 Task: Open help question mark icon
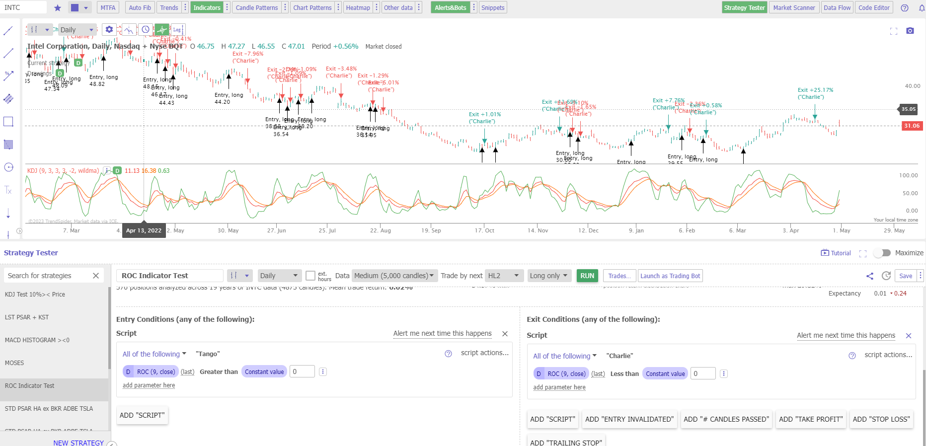905,8
